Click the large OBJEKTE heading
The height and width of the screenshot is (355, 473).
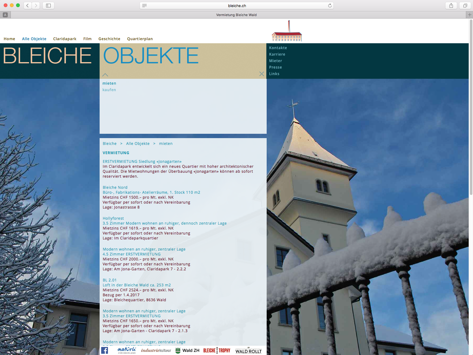click(151, 56)
